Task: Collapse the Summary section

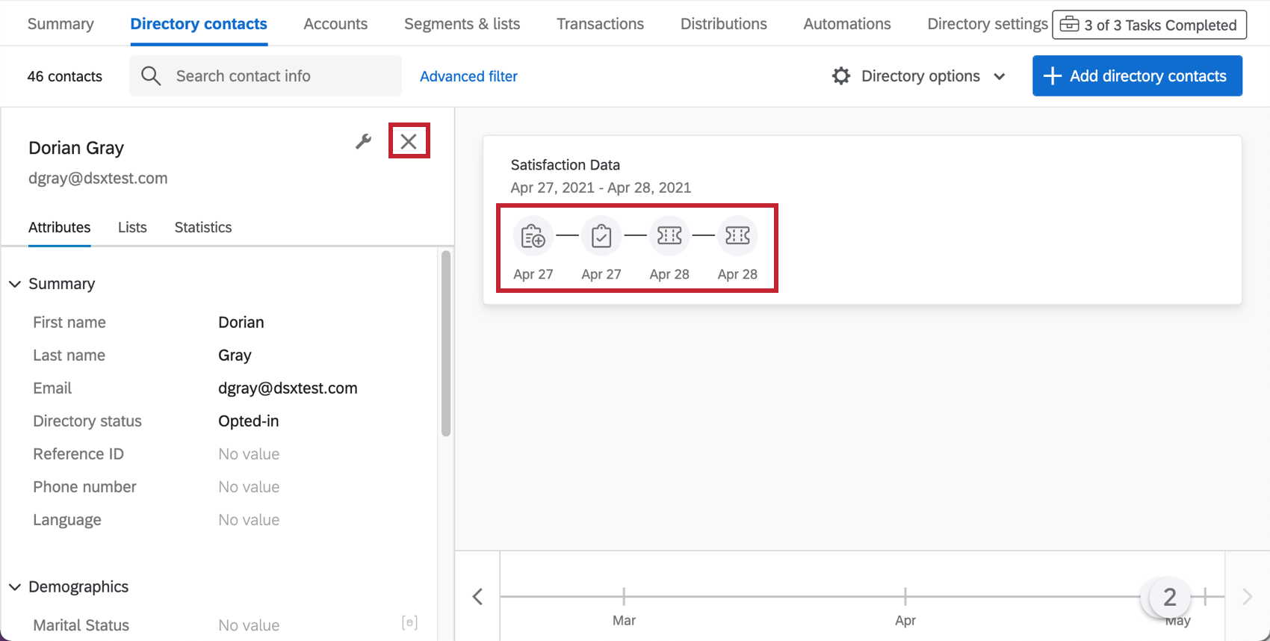Action: coord(15,284)
